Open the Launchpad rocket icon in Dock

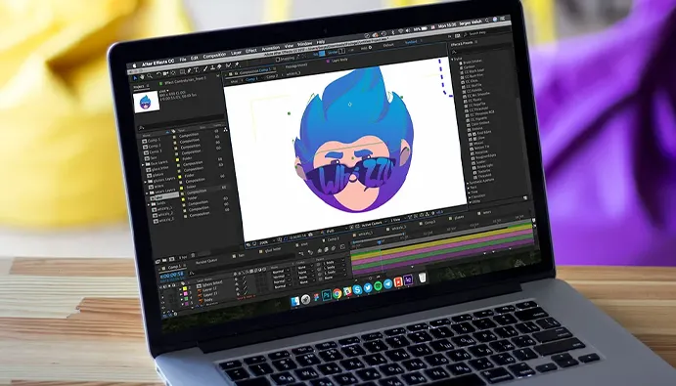tap(305, 299)
